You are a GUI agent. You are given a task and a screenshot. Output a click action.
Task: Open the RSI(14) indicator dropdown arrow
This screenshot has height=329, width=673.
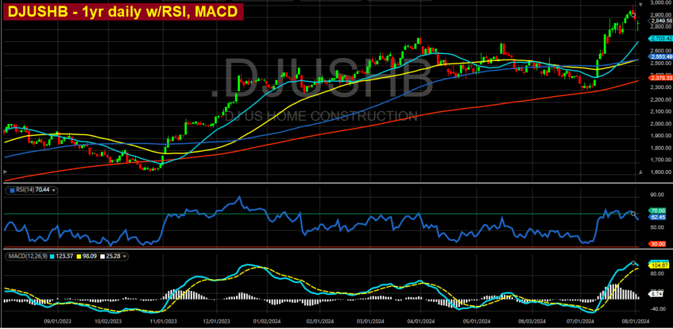54,191
